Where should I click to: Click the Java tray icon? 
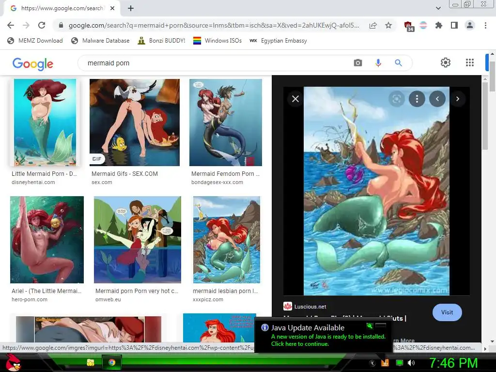(x=385, y=363)
